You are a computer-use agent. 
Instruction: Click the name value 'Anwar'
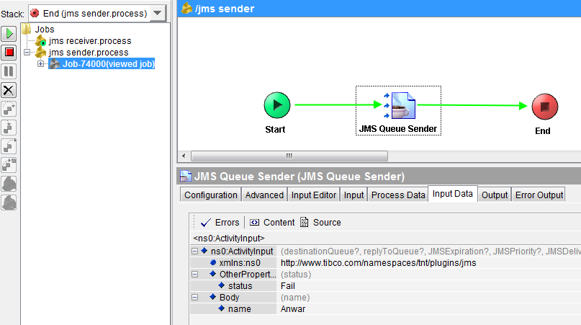click(x=293, y=309)
